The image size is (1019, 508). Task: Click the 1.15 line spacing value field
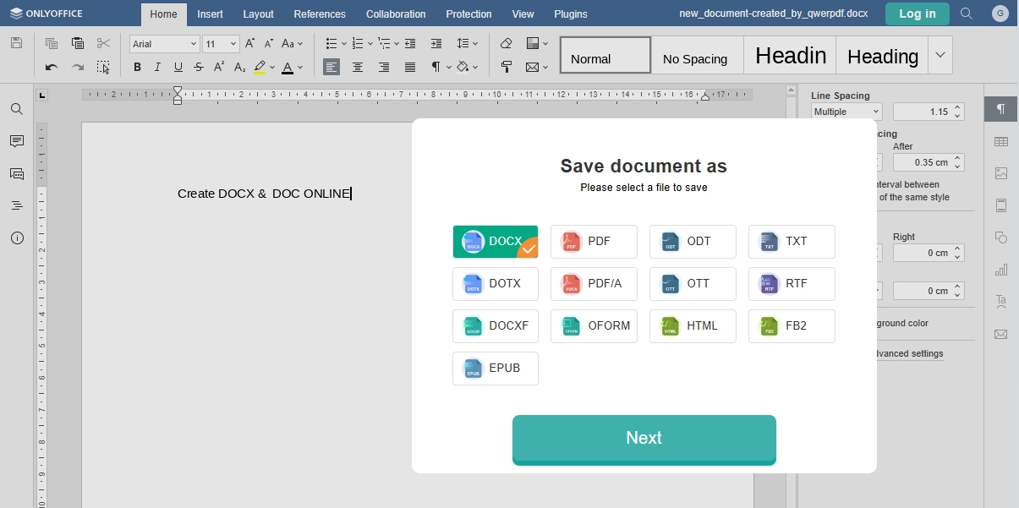(x=929, y=112)
